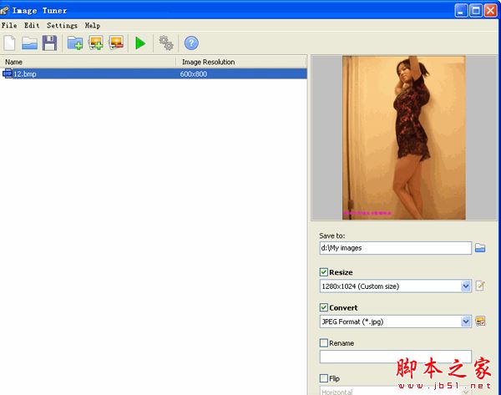This screenshot has height=395, width=501.
Task: Open the Help menu
Action: (93, 25)
